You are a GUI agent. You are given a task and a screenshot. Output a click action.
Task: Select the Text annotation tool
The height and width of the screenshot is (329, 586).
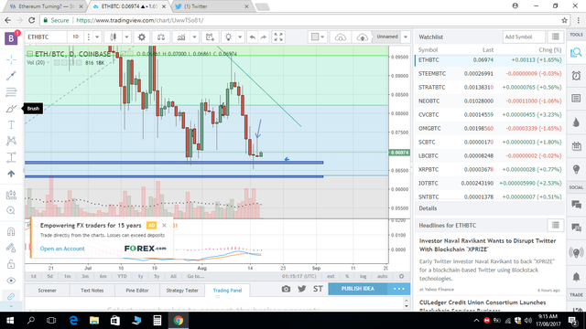pyautogui.click(x=11, y=124)
